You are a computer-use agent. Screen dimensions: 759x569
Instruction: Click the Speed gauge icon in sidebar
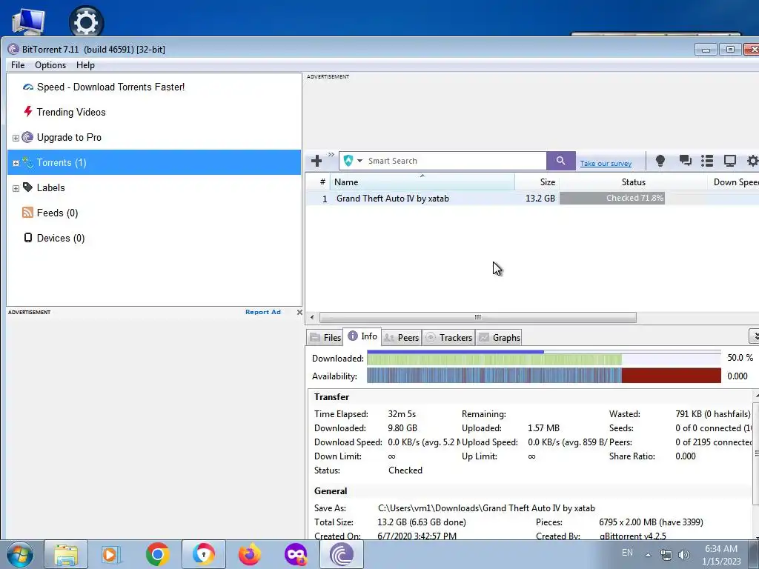[28, 87]
